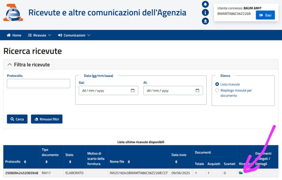
Task: Select Riepilogo ricevute per documento
Action: coord(217,90)
